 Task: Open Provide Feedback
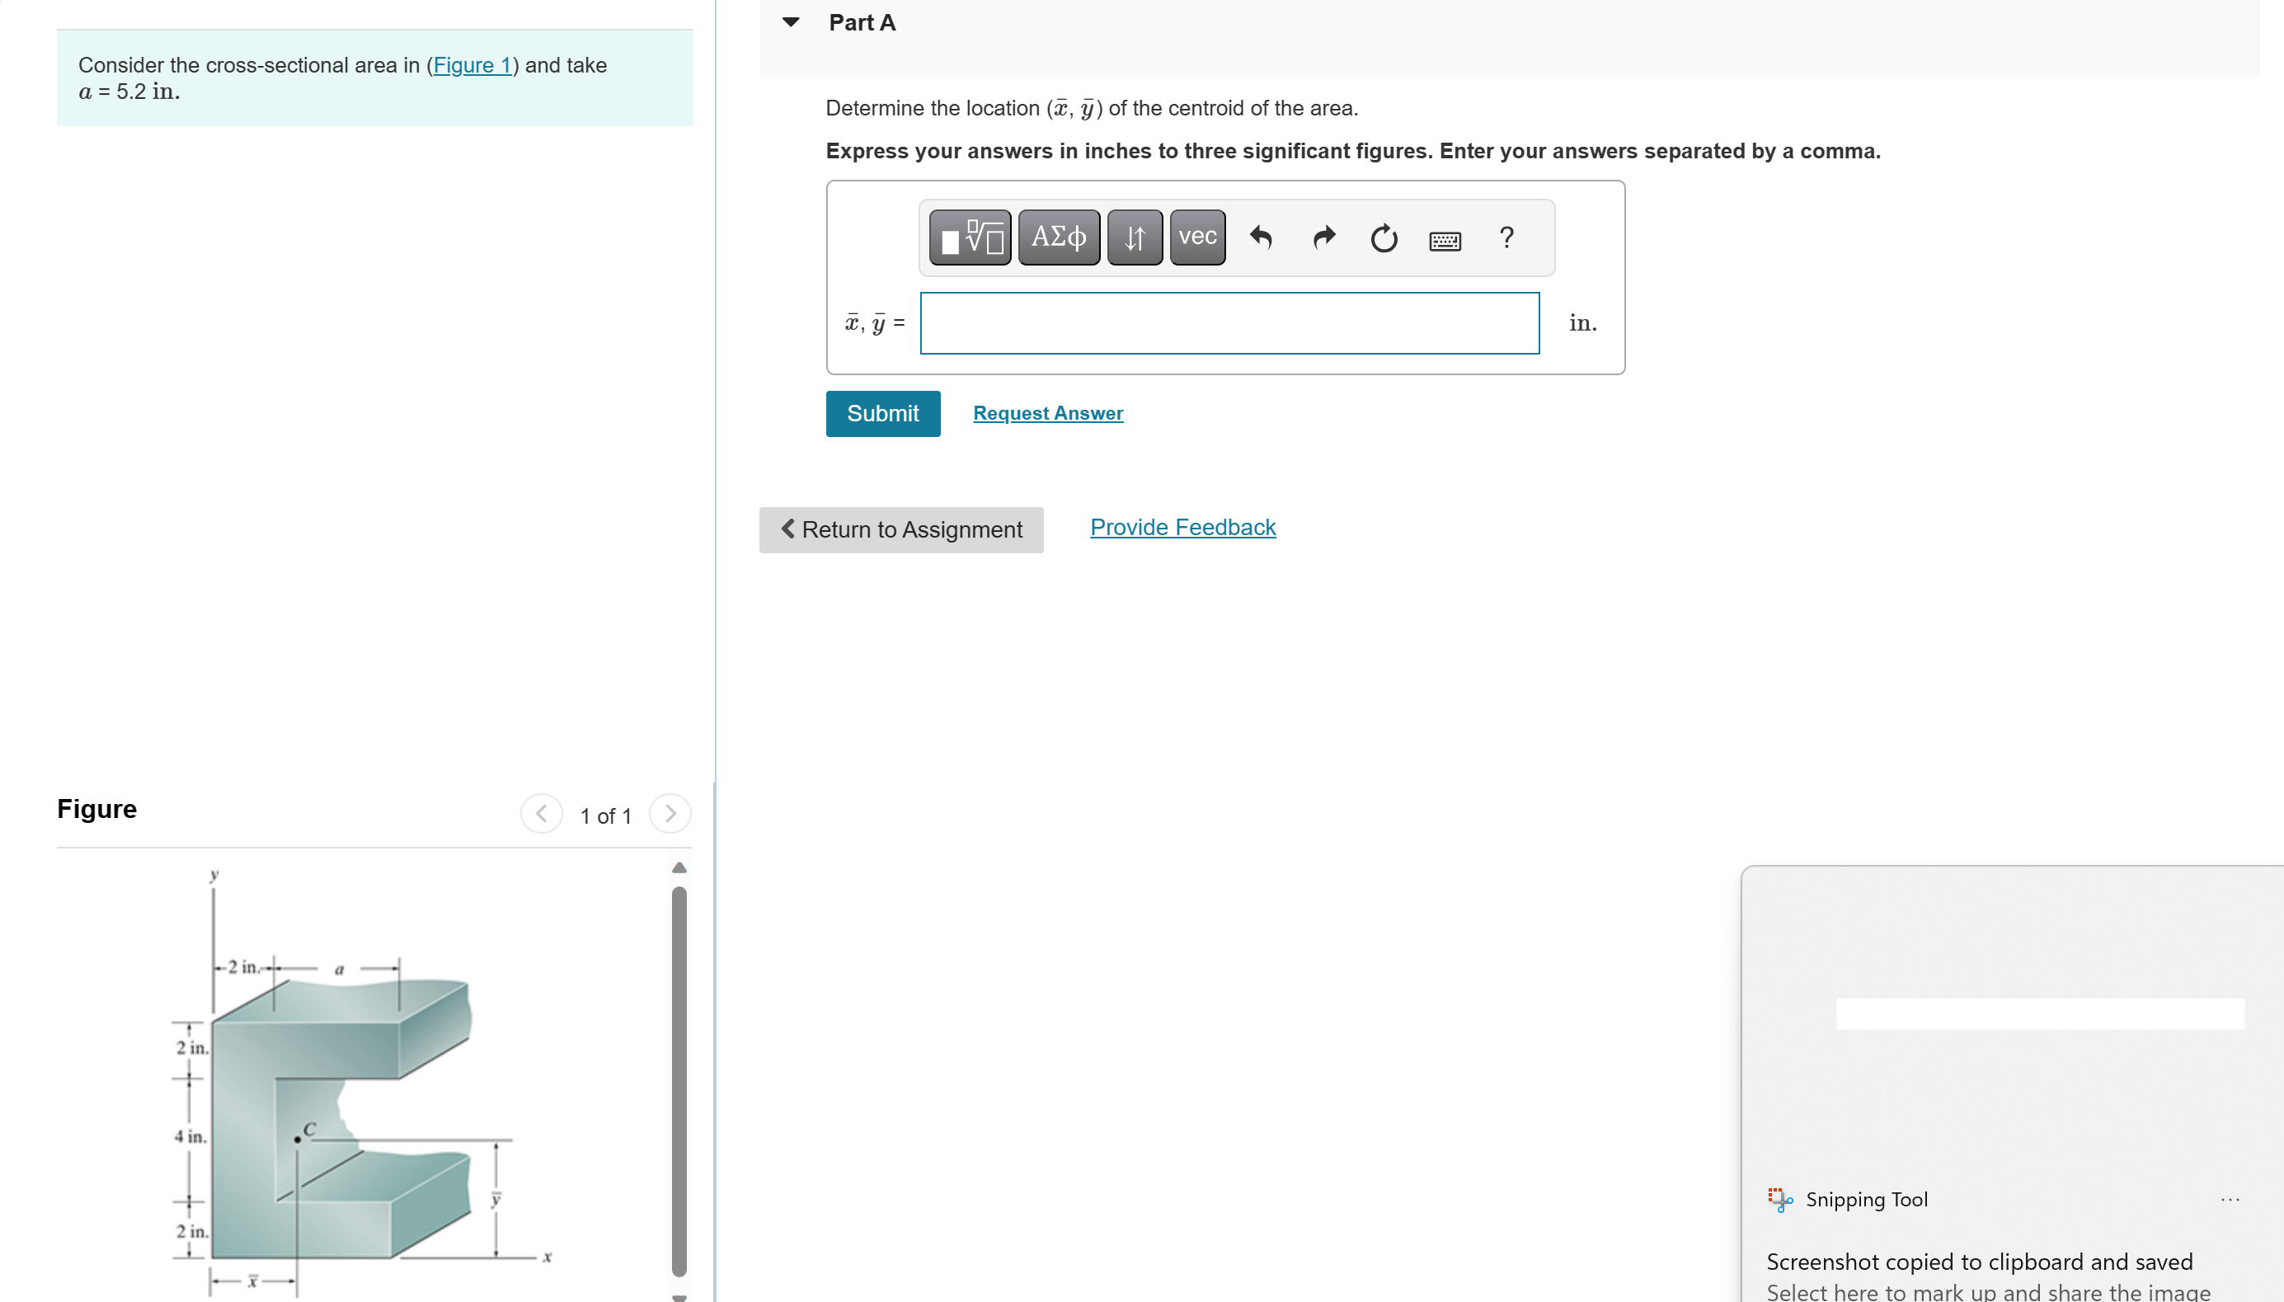1182,527
